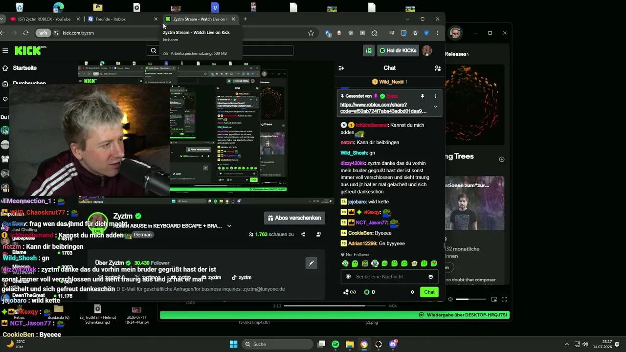Open Discord from the taskbar
Image resolution: width=626 pixels, height=352 pixels.
393,344
